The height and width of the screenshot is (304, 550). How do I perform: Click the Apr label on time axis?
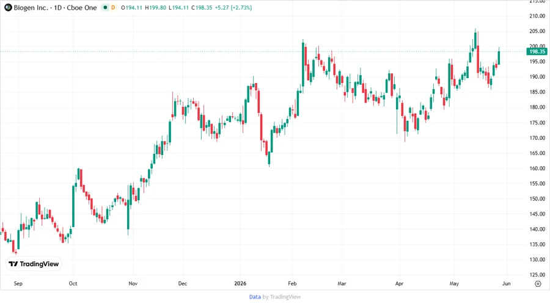click(399, 283)
